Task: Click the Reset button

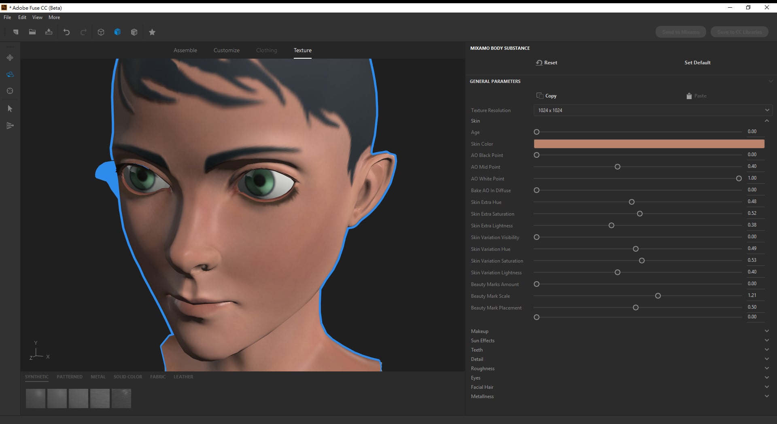Action: coord(547,63)
